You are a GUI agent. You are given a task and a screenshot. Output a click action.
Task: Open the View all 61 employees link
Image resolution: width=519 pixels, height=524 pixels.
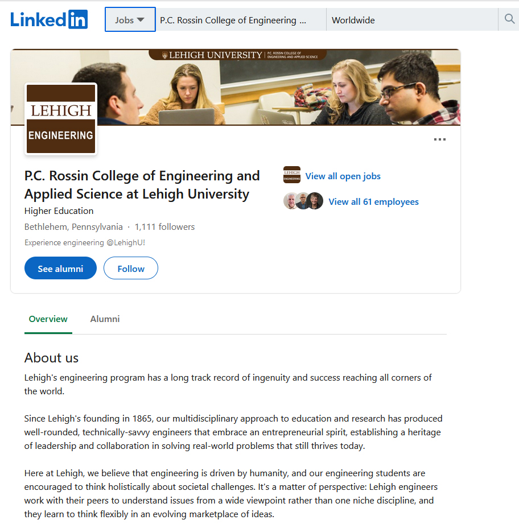(373, 202)
